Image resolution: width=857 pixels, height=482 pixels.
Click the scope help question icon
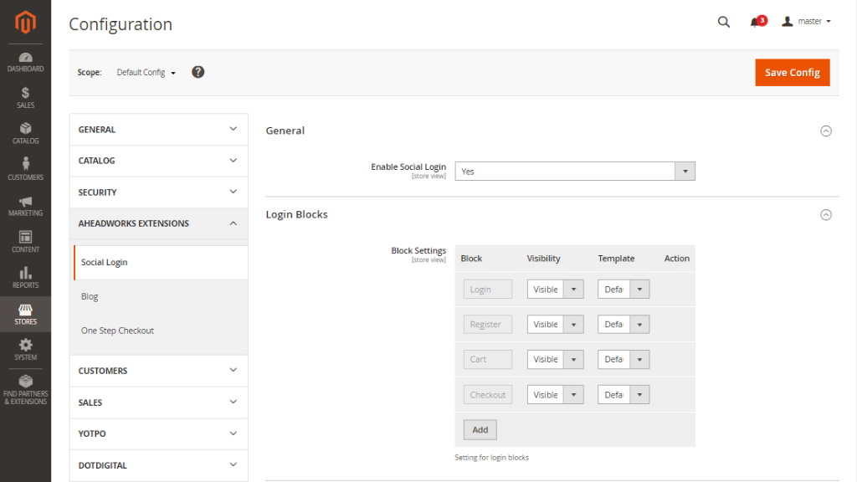pyautogui.click(x=198, y=72)
